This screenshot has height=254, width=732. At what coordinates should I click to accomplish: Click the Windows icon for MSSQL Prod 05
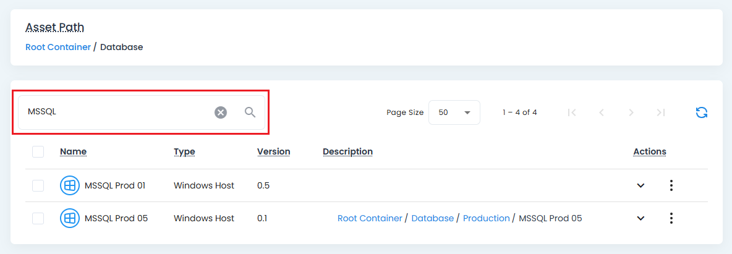pyautogui.click(x=70, y=218)
